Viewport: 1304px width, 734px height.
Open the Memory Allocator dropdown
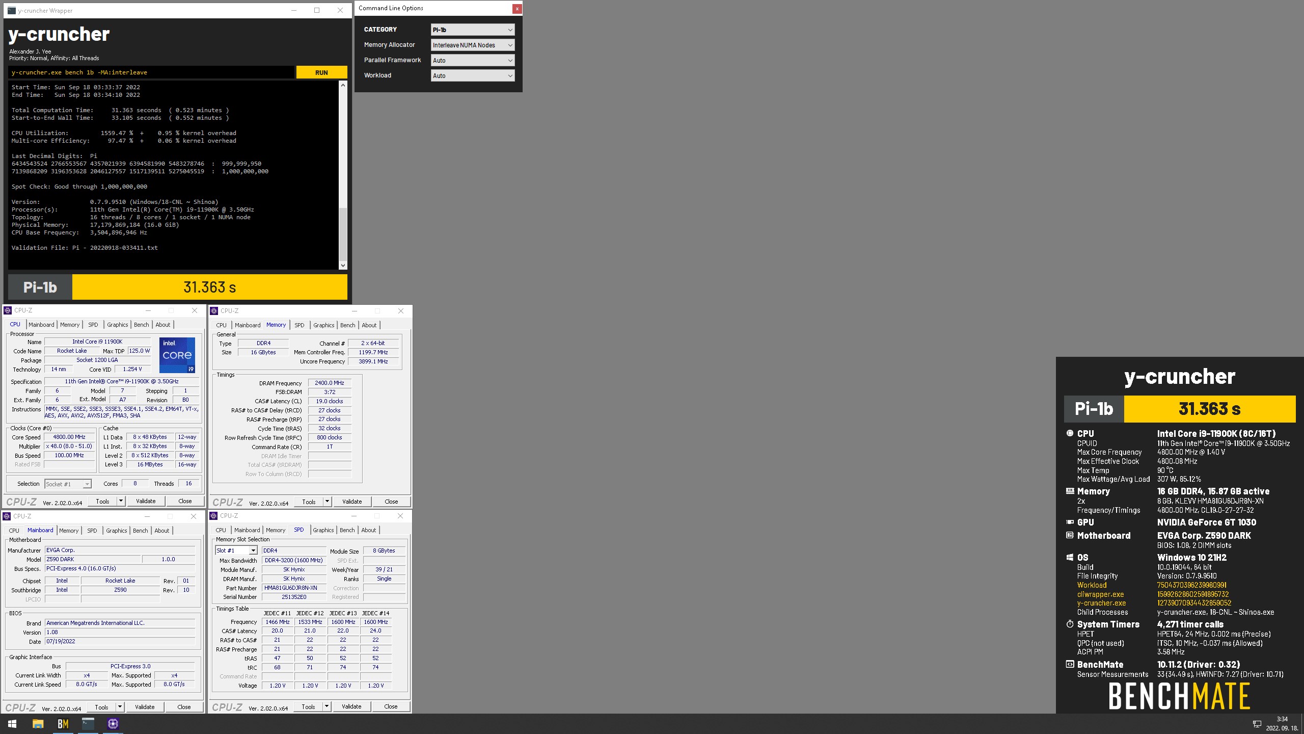tap(472, 45)
